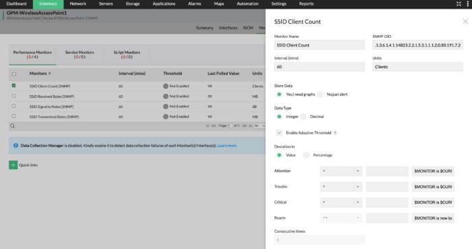Go to next page of monitors table
Screen dimensions: 472x249
pos(244,126)
